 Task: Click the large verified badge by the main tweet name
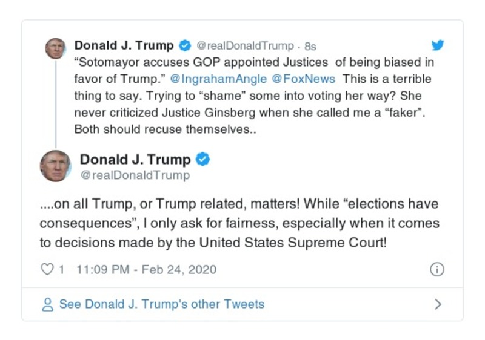tap(204, 160)
